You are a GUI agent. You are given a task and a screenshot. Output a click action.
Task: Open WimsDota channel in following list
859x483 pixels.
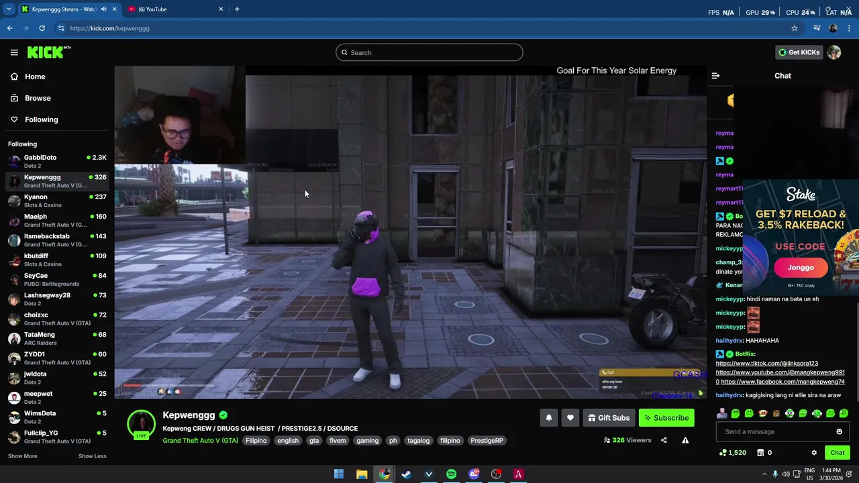click(x=57, y=417)
